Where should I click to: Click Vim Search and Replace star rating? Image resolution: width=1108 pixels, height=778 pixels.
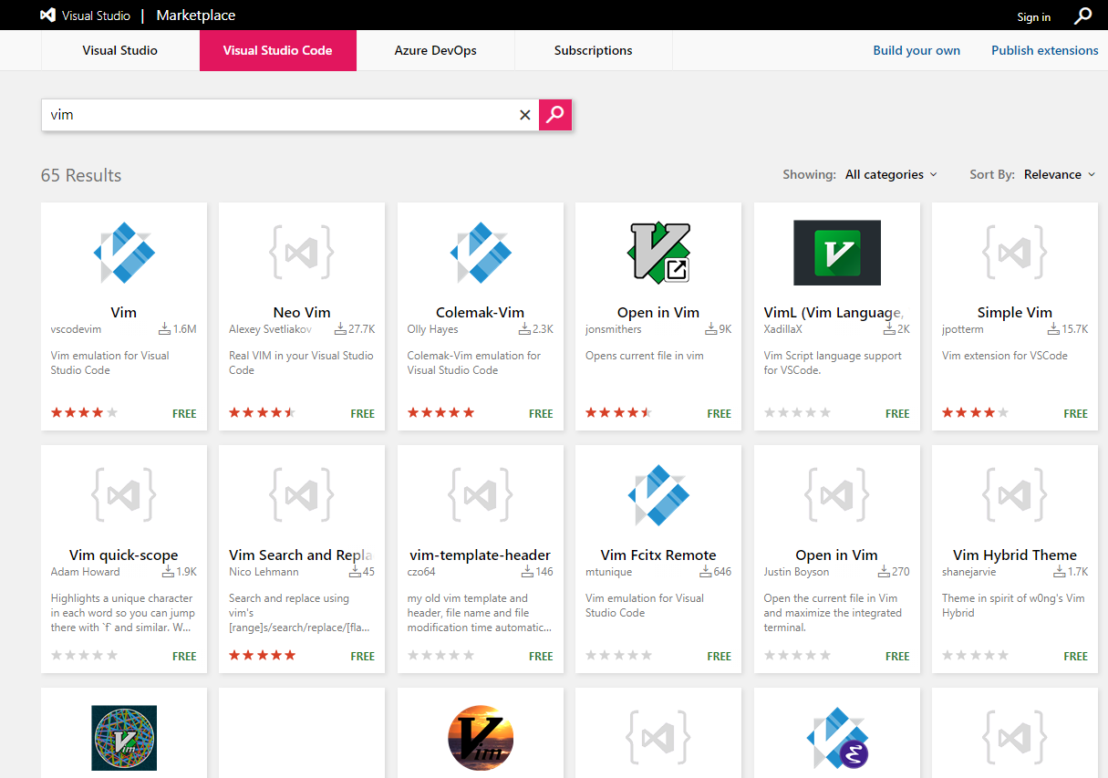tap(263, 656)
